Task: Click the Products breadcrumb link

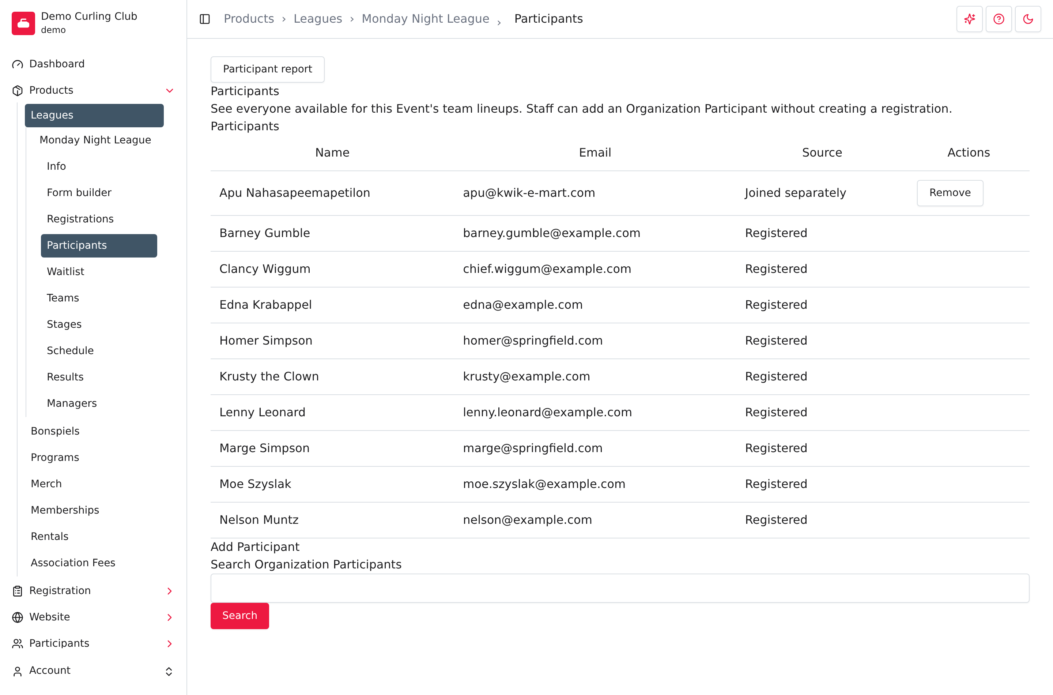Action: click(249, 19)
